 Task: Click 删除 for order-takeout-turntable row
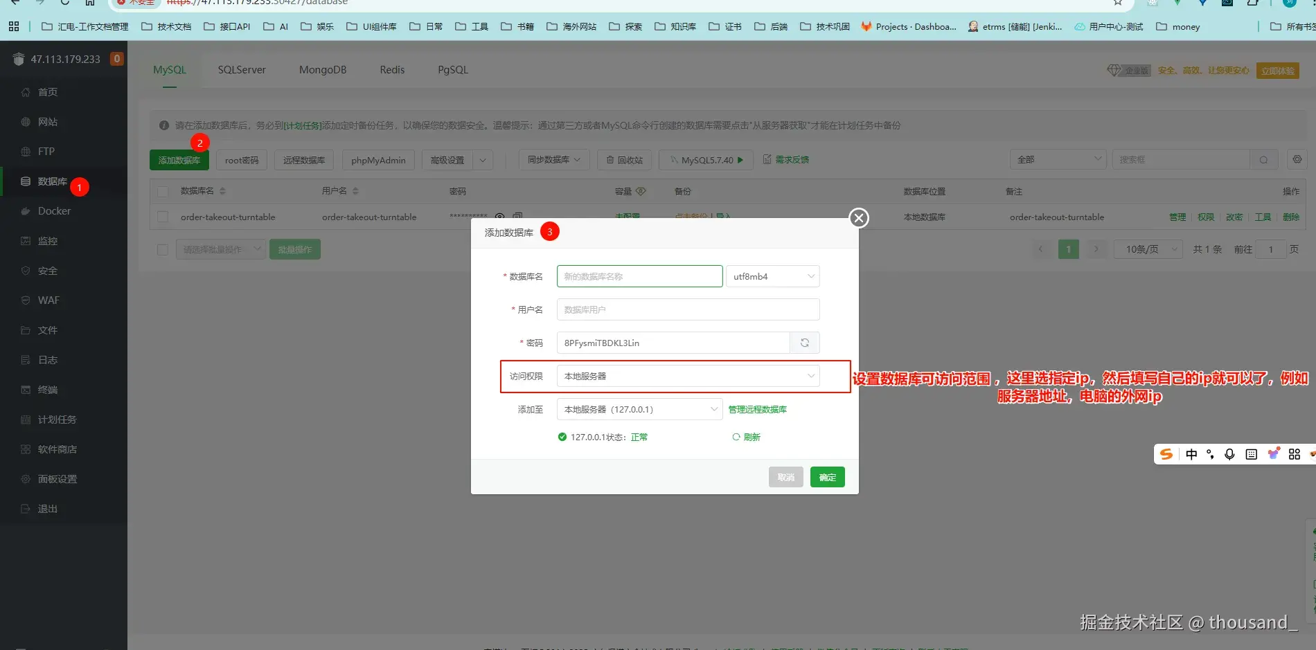click(1291, 217)
